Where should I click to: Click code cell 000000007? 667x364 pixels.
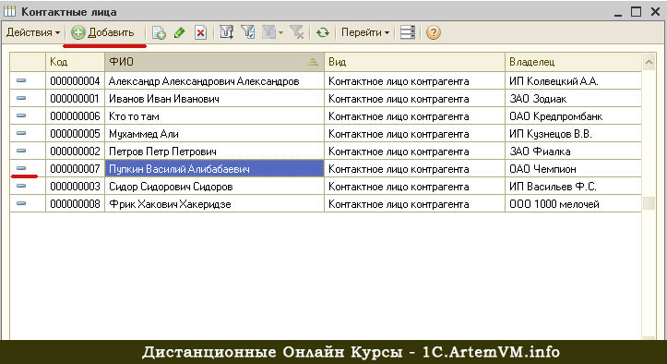click(x=75, y=168)
